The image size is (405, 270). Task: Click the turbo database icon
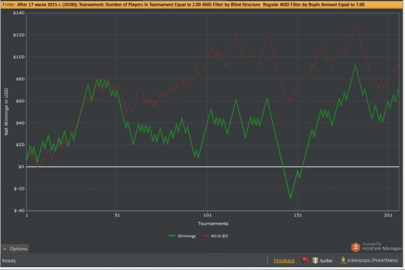315,260
